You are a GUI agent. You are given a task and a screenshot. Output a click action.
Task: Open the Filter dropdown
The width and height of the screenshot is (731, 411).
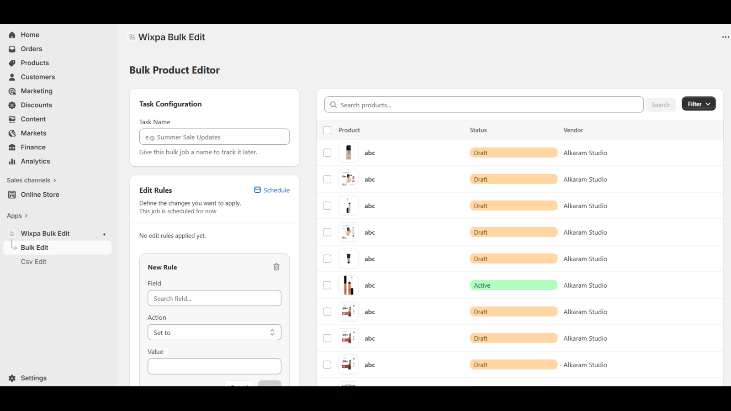point(699,104)
